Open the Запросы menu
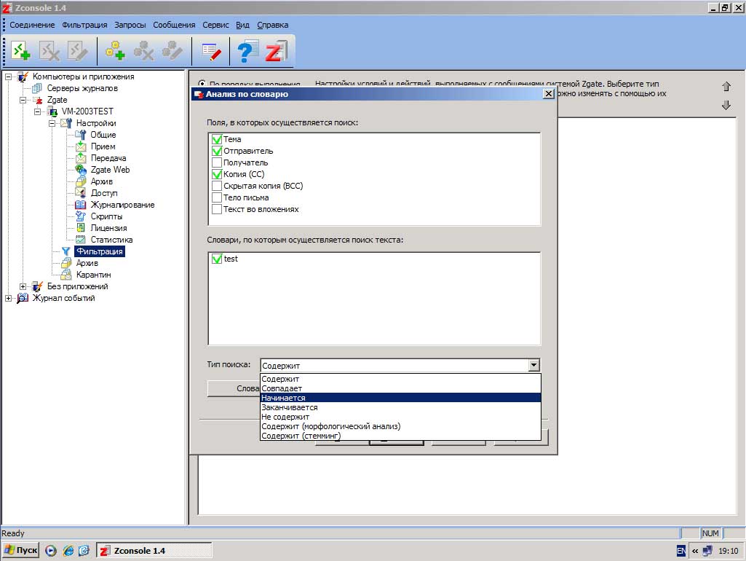The height and width of the screenshot is (561, 746). [130, 25]
